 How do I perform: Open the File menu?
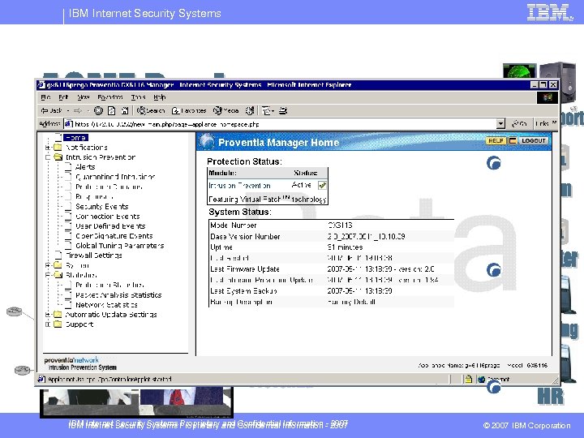pos(45,97)
